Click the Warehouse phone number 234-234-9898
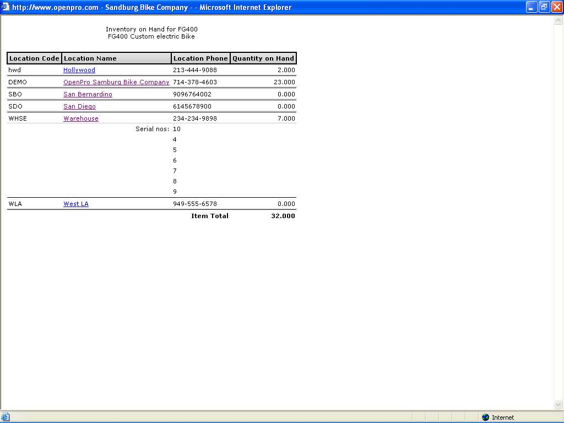Viewport: 564px width, 423px height. point(195,118)
